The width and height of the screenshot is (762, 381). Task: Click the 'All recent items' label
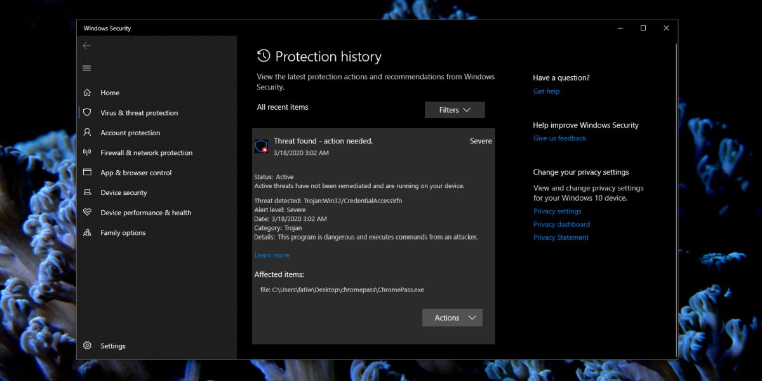pyautogui.click(x=283, y=107)
